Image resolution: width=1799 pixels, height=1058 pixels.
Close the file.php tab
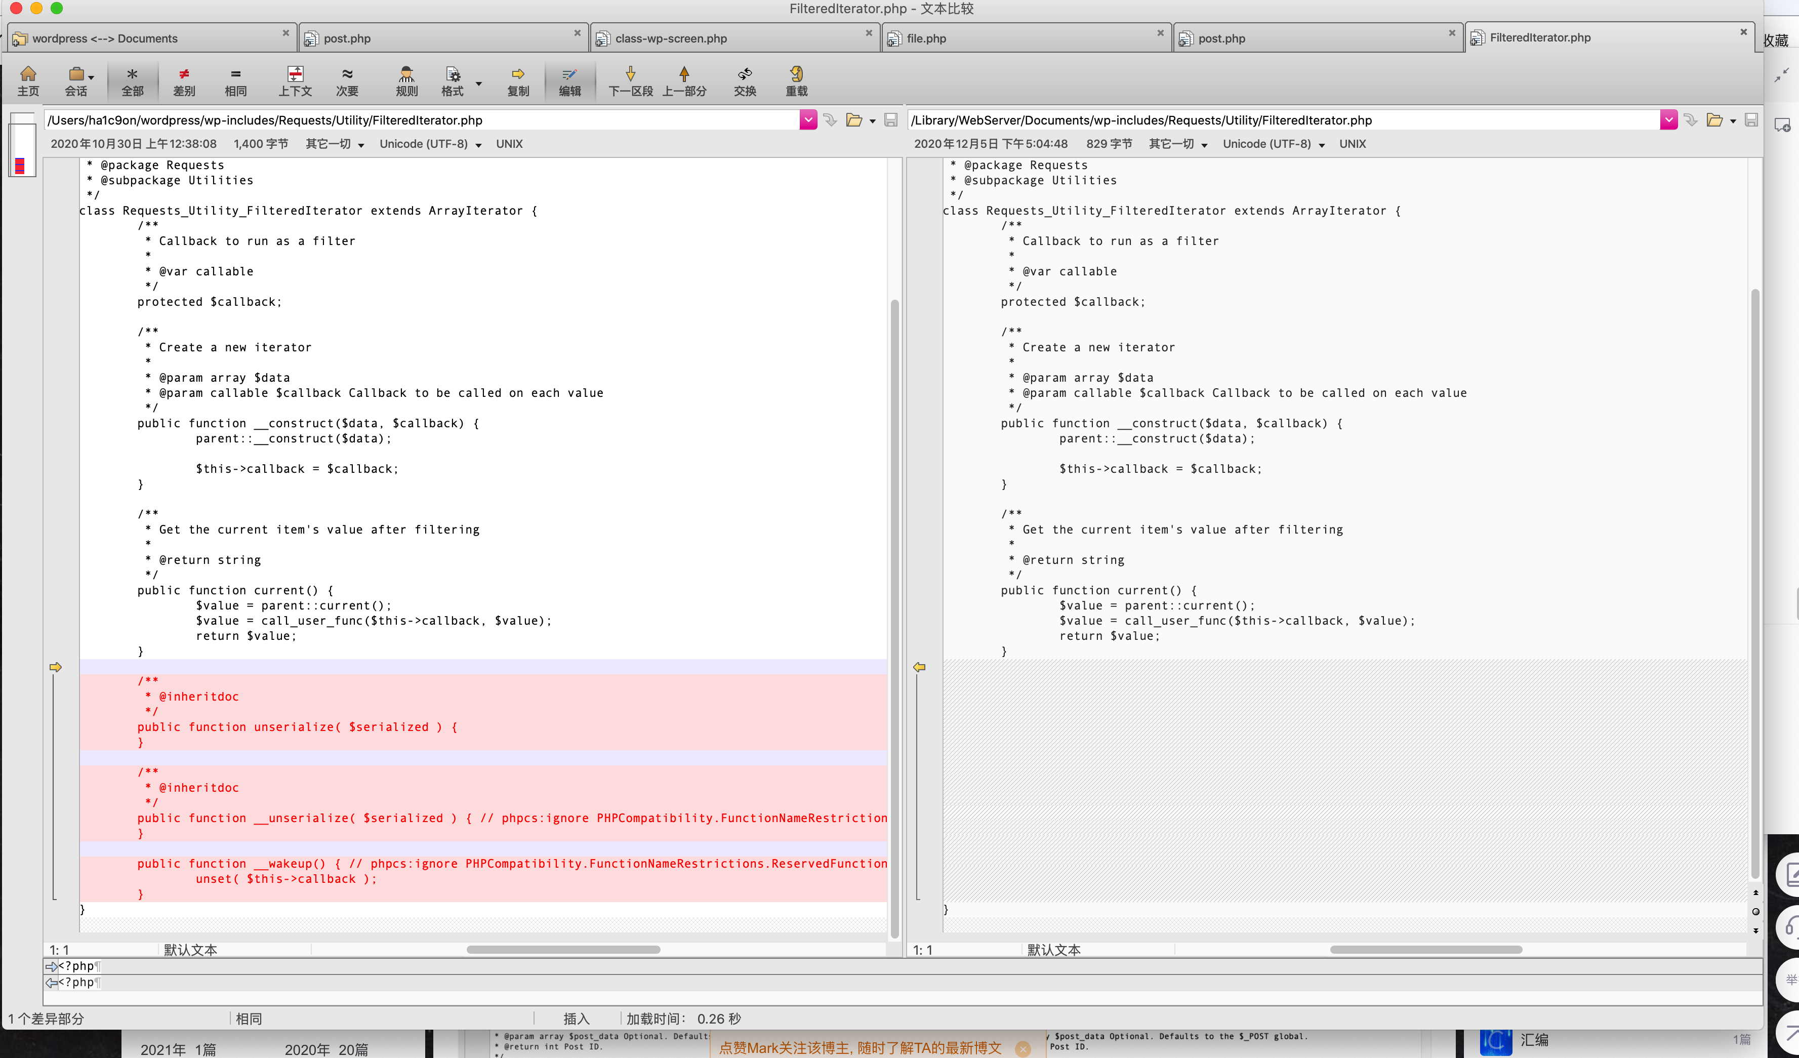pyautogui.click(x=1160, y=33)
